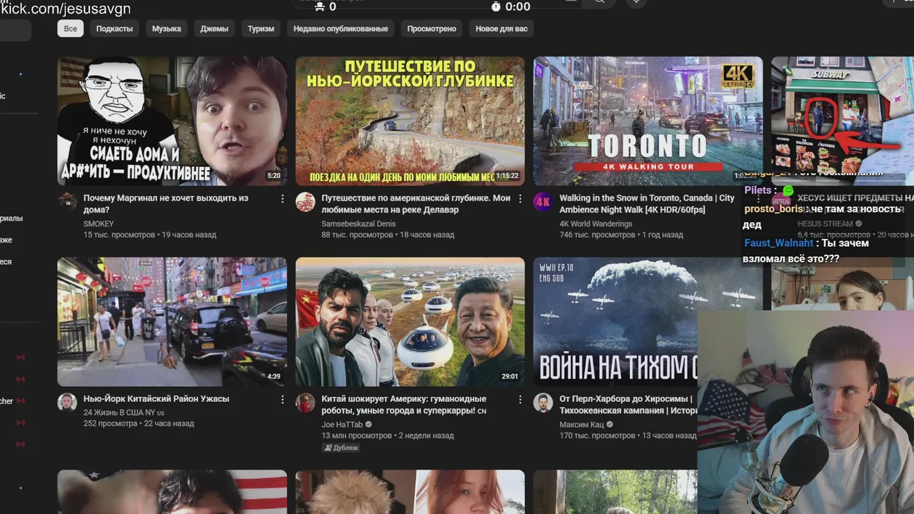Choose the Джемы filter chip
This screenshot has width=914, height=514.
[214, 29]
